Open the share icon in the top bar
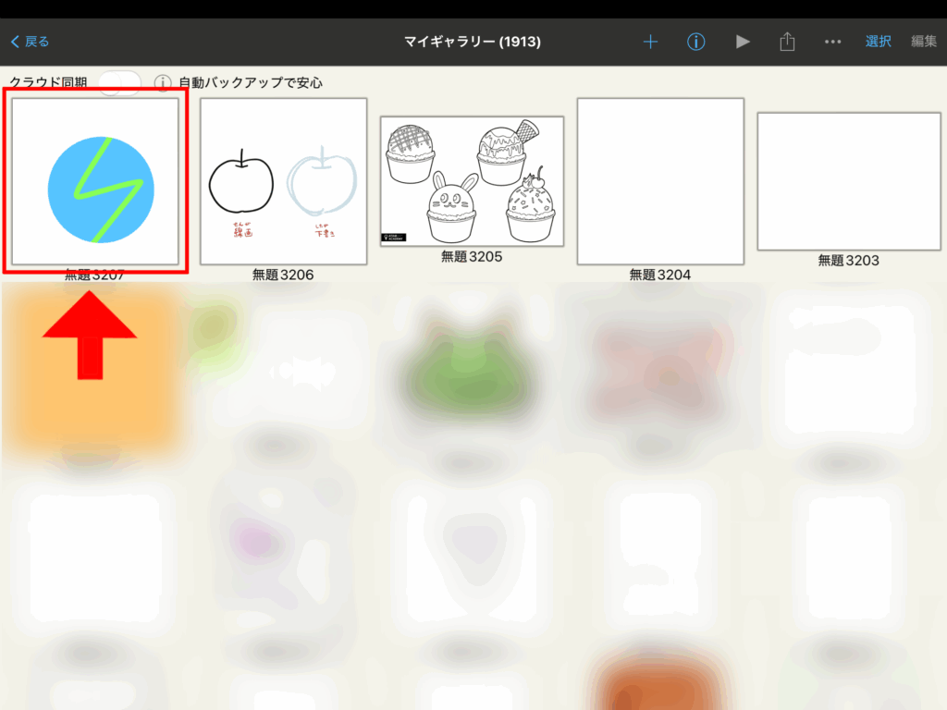This screenshot has height=710, width=947. 787,42
